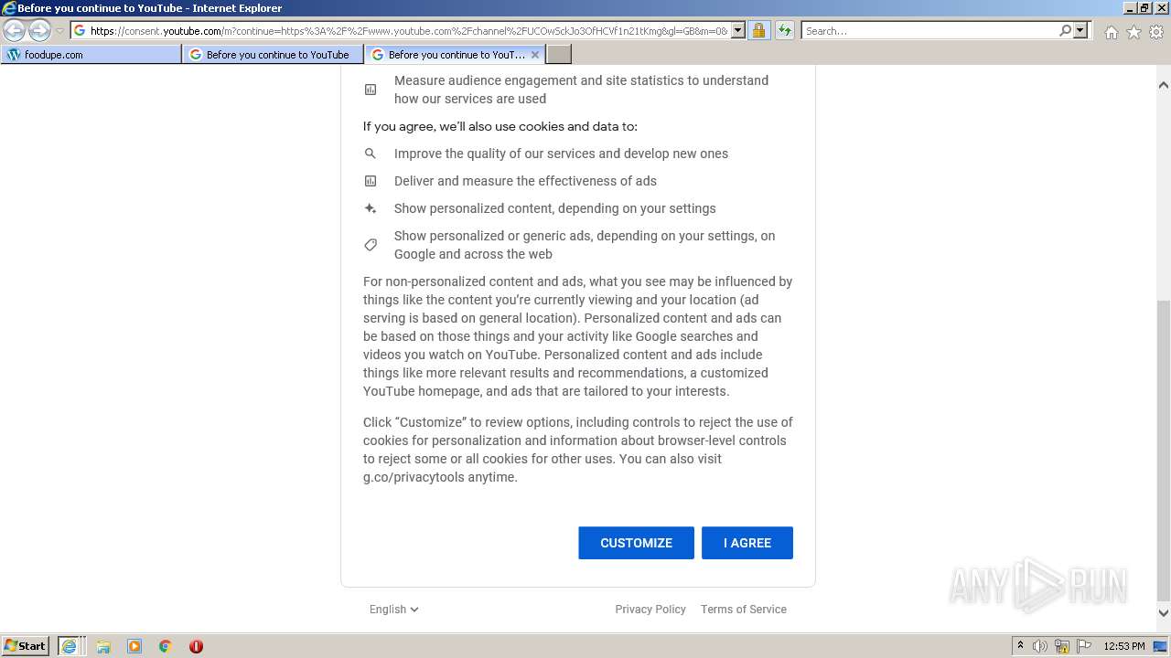Click the audience engagement statistics chart icon

click(371, 90)
